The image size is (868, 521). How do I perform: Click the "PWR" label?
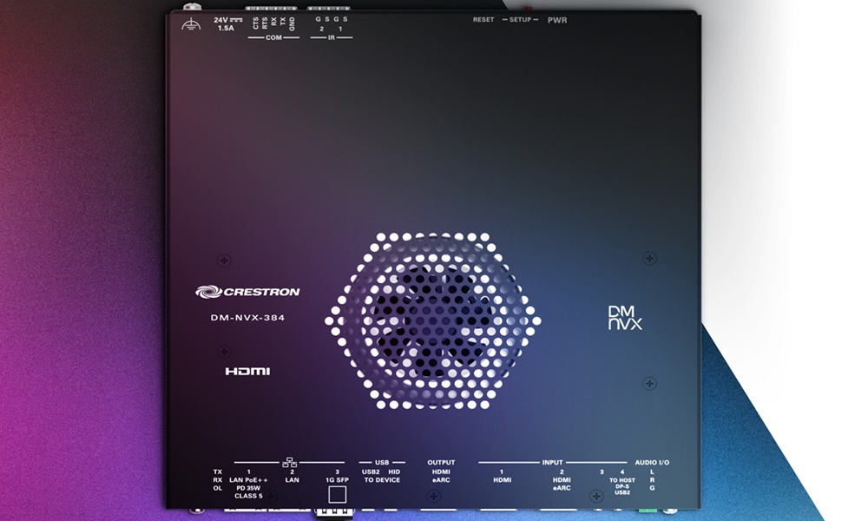tap(557, 20)
